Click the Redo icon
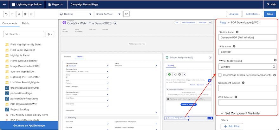Screen dimensions: 279x130 point(12,14)
